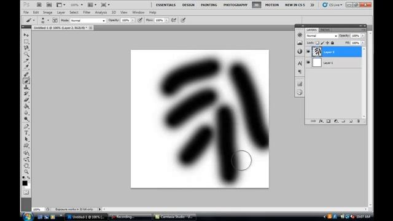Open the Flow slider arrow
The image size is (393, 221).
[x=166, y=20]
